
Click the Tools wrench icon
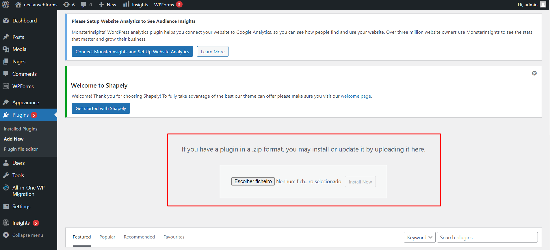pos(6,175)
